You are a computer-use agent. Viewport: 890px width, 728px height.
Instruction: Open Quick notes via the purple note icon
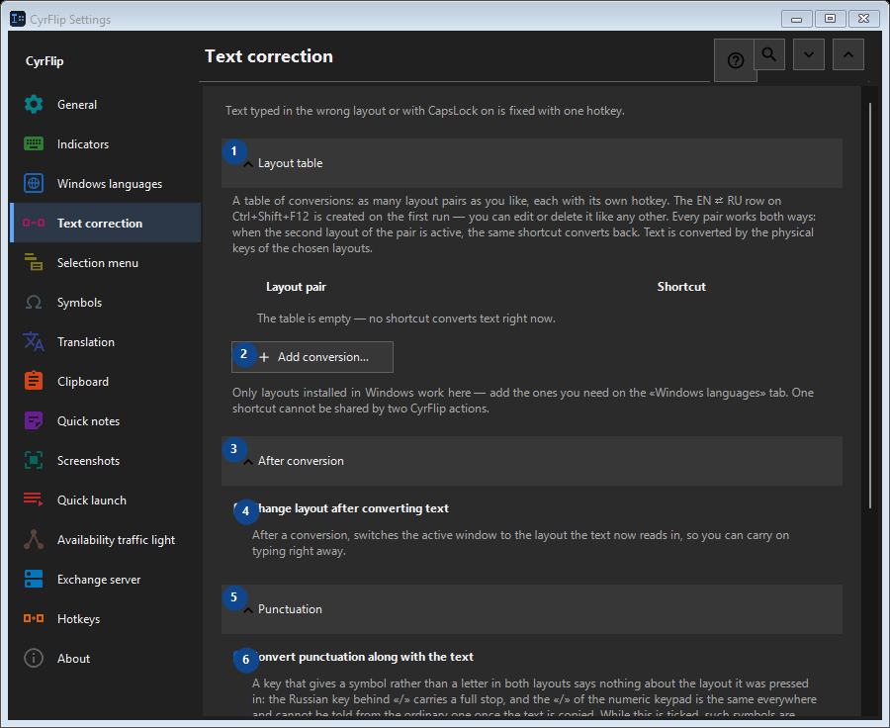34,421
